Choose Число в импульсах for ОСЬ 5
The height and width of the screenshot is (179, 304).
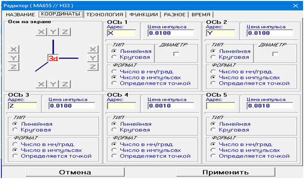coord(246,150)
